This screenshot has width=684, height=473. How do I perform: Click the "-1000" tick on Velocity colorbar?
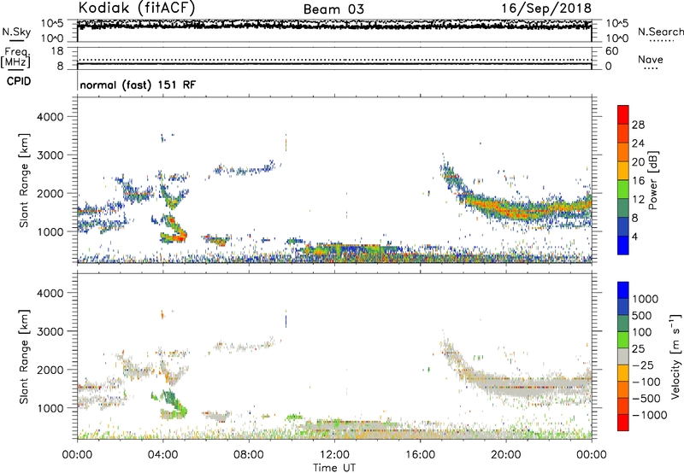coord(649,415)
